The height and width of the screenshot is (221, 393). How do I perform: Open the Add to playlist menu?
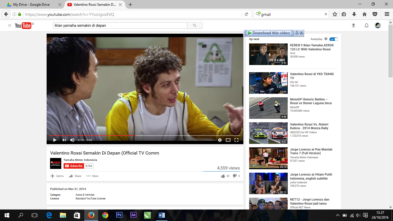coord(57,176)
